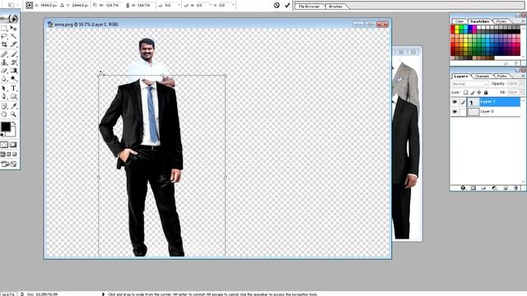527x296 pixels.
Task: Delete layer using the trash icon
Action: [516, 188]
